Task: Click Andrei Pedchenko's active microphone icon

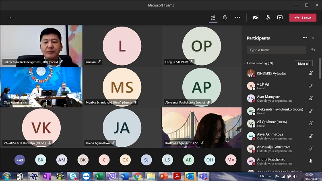Action: pyautogui.click(x=311, y=161)
